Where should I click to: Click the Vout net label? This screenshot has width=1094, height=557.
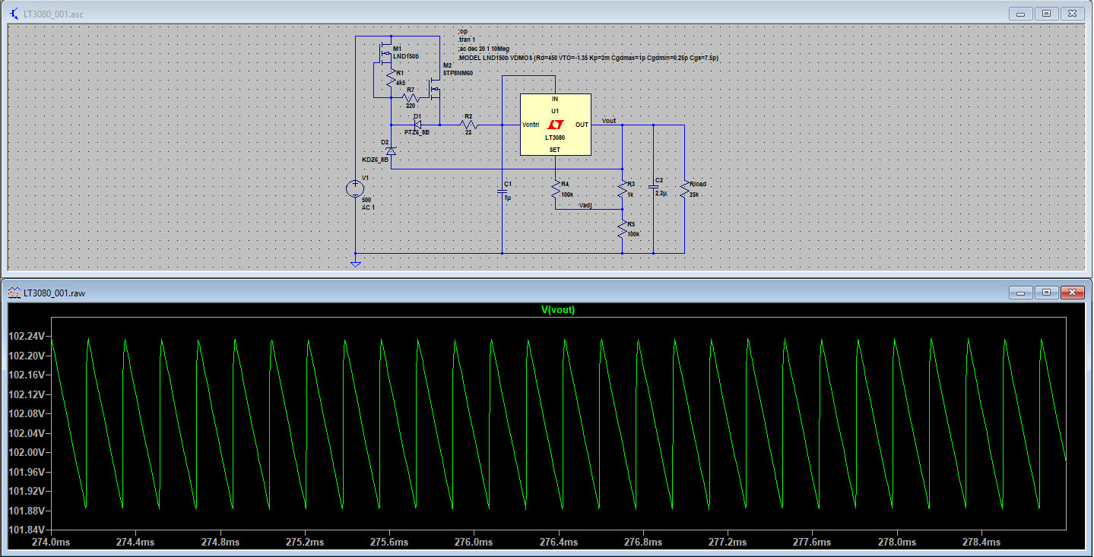[x=609, y=120]
